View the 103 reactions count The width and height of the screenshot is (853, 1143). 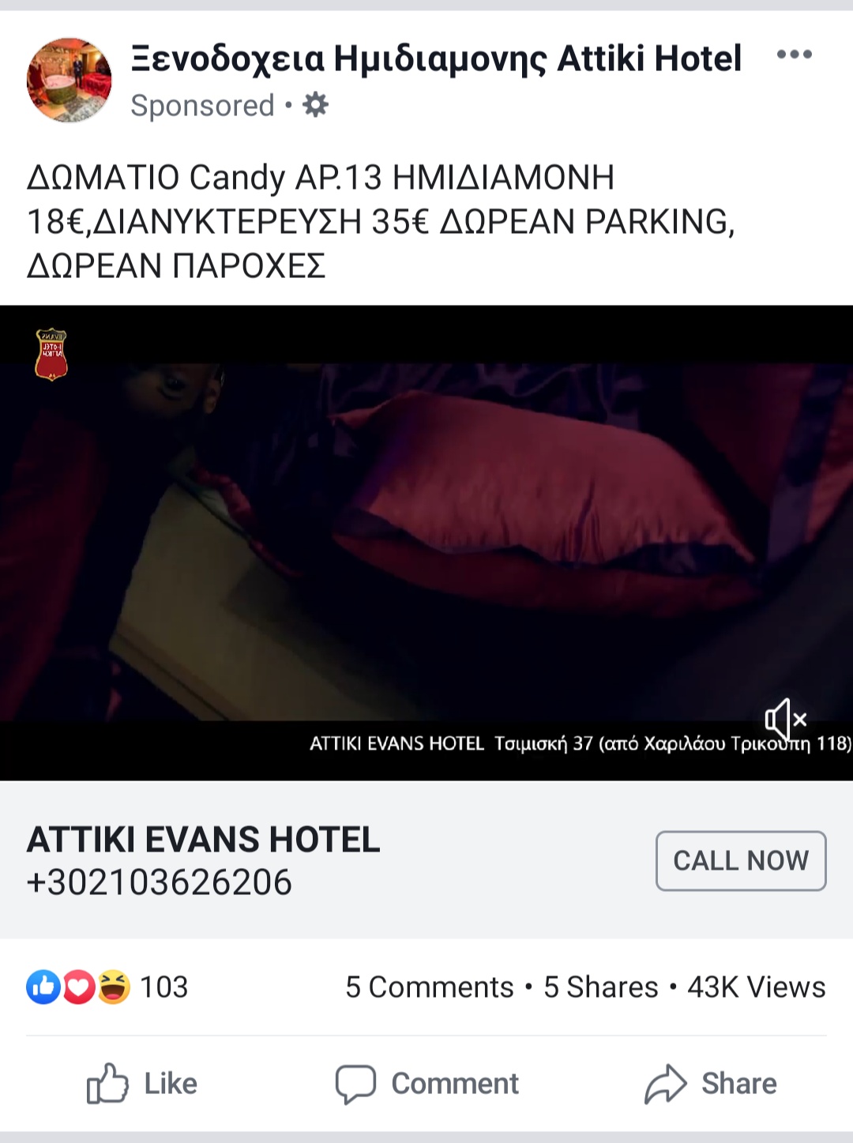click(164, 987)
